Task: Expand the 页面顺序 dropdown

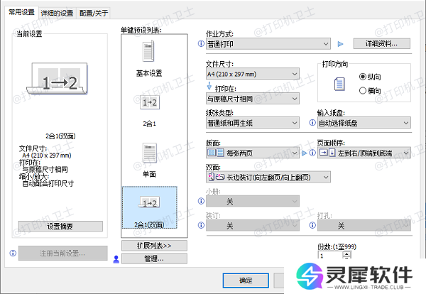Action: coord(364,153)
